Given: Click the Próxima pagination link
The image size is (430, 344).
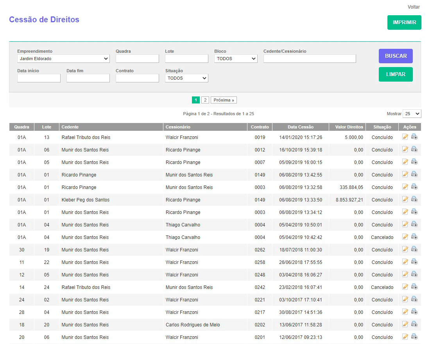Looking at the screenshot, I should (x=224, y=100).
